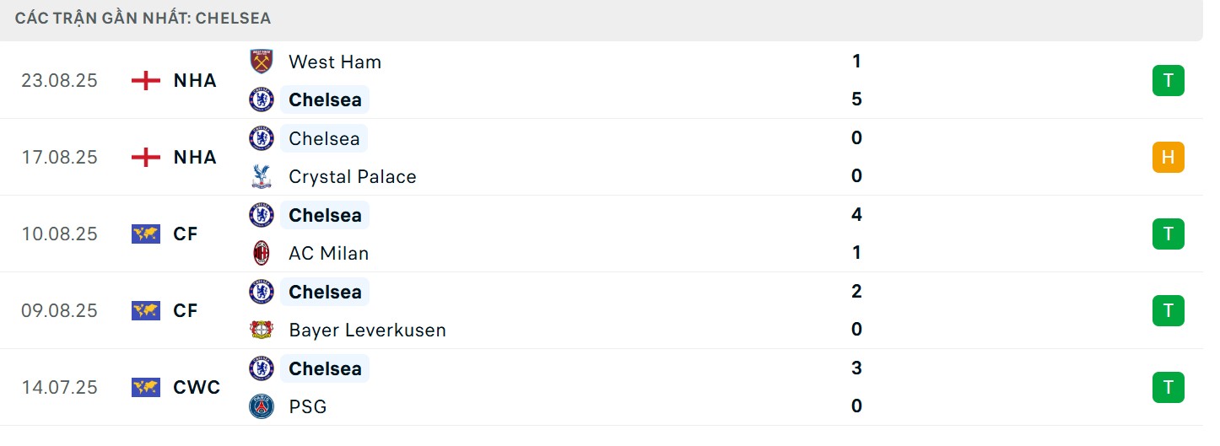The image size is (1220, 446).
Task: Click the 10.08.25 match date
Action: click(60, 234)
